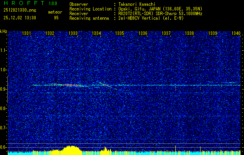Select observer name Takanori Kawachi
Image resolution: width=244 pixels, height=155 pixels.
137,4
